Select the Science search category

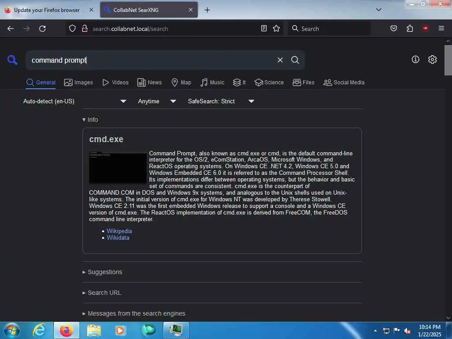click(269, 83)
